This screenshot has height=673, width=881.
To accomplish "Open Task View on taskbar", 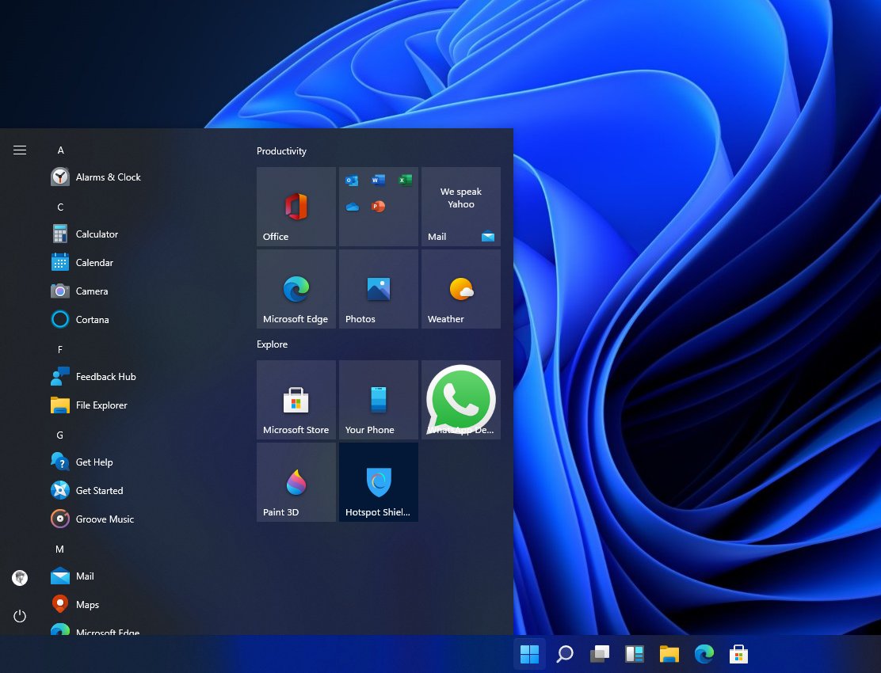I will coord(600,654).
